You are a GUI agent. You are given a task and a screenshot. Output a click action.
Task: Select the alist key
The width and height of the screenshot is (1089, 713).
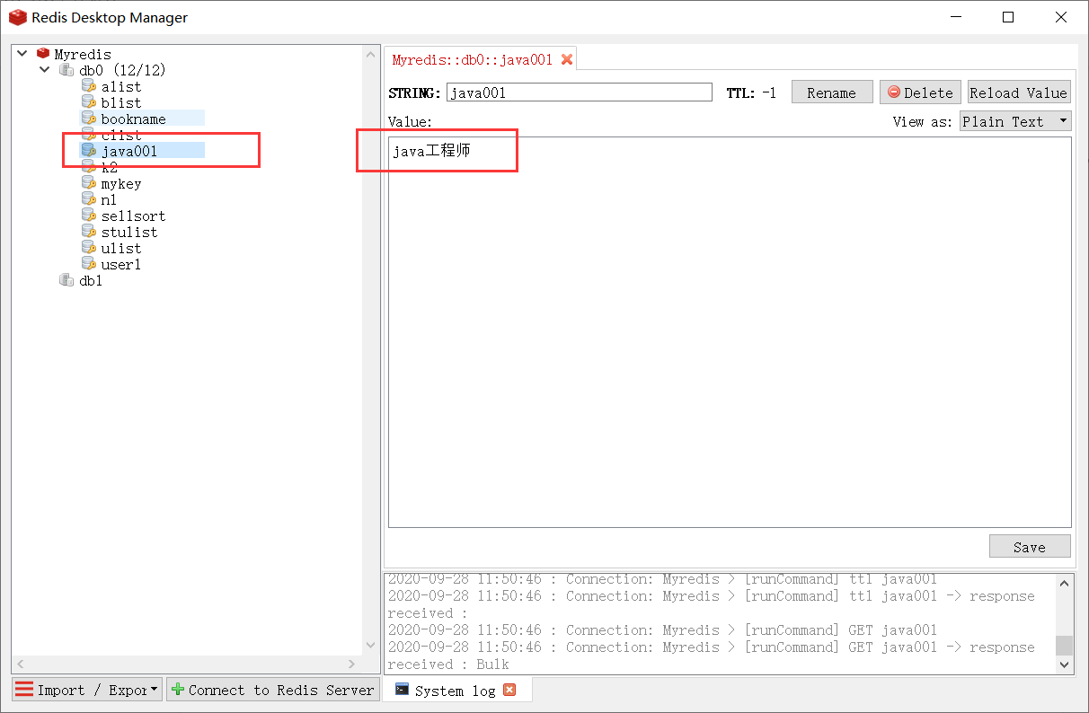121,86
